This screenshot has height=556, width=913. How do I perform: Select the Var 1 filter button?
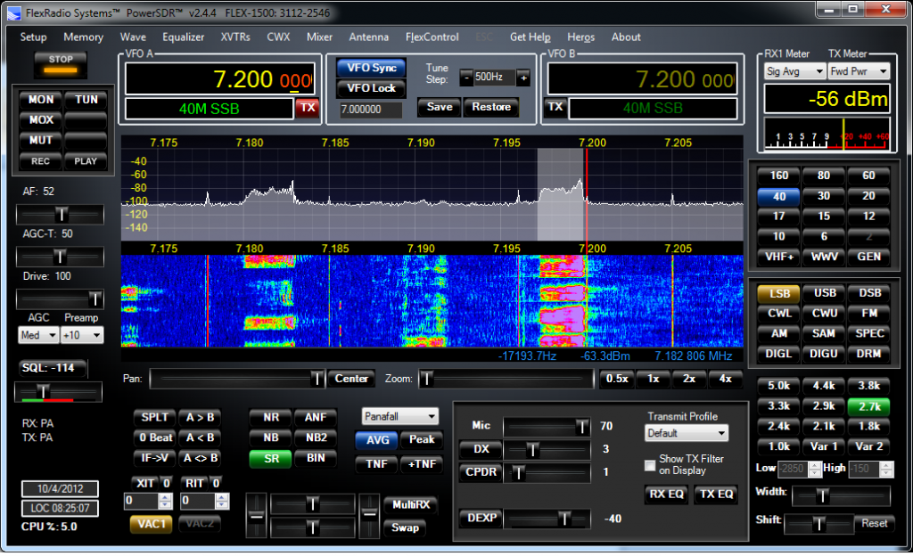(x=824, y=446)
